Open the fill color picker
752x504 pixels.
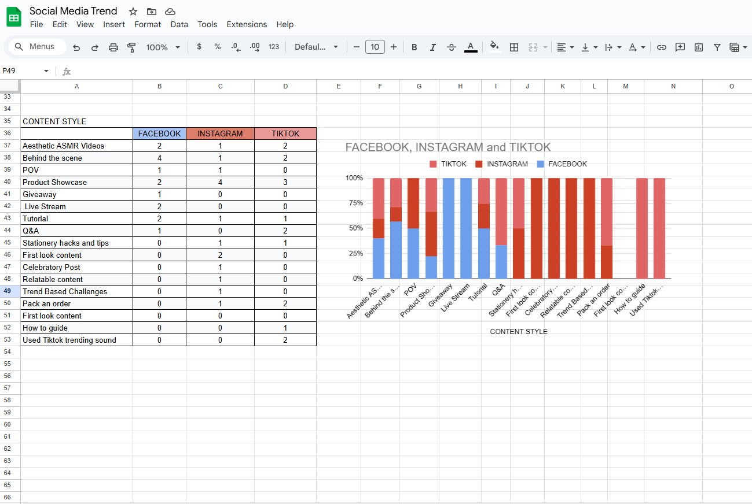tap(494, 47)
